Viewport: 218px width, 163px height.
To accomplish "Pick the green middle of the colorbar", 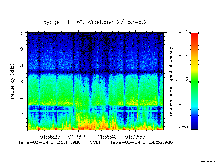I will (194, 82).
